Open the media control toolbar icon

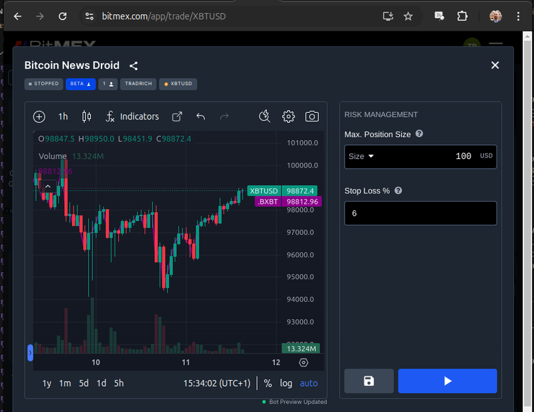(439, 16)
